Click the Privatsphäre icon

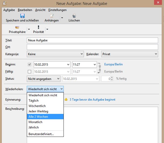pyautogui.click(x=17, y=27)
